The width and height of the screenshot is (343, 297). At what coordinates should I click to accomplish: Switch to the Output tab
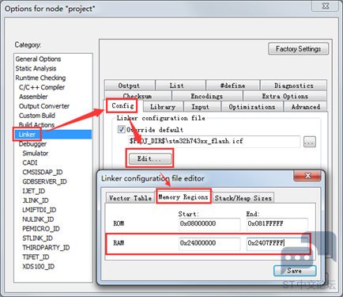click(x=129, y=86)
